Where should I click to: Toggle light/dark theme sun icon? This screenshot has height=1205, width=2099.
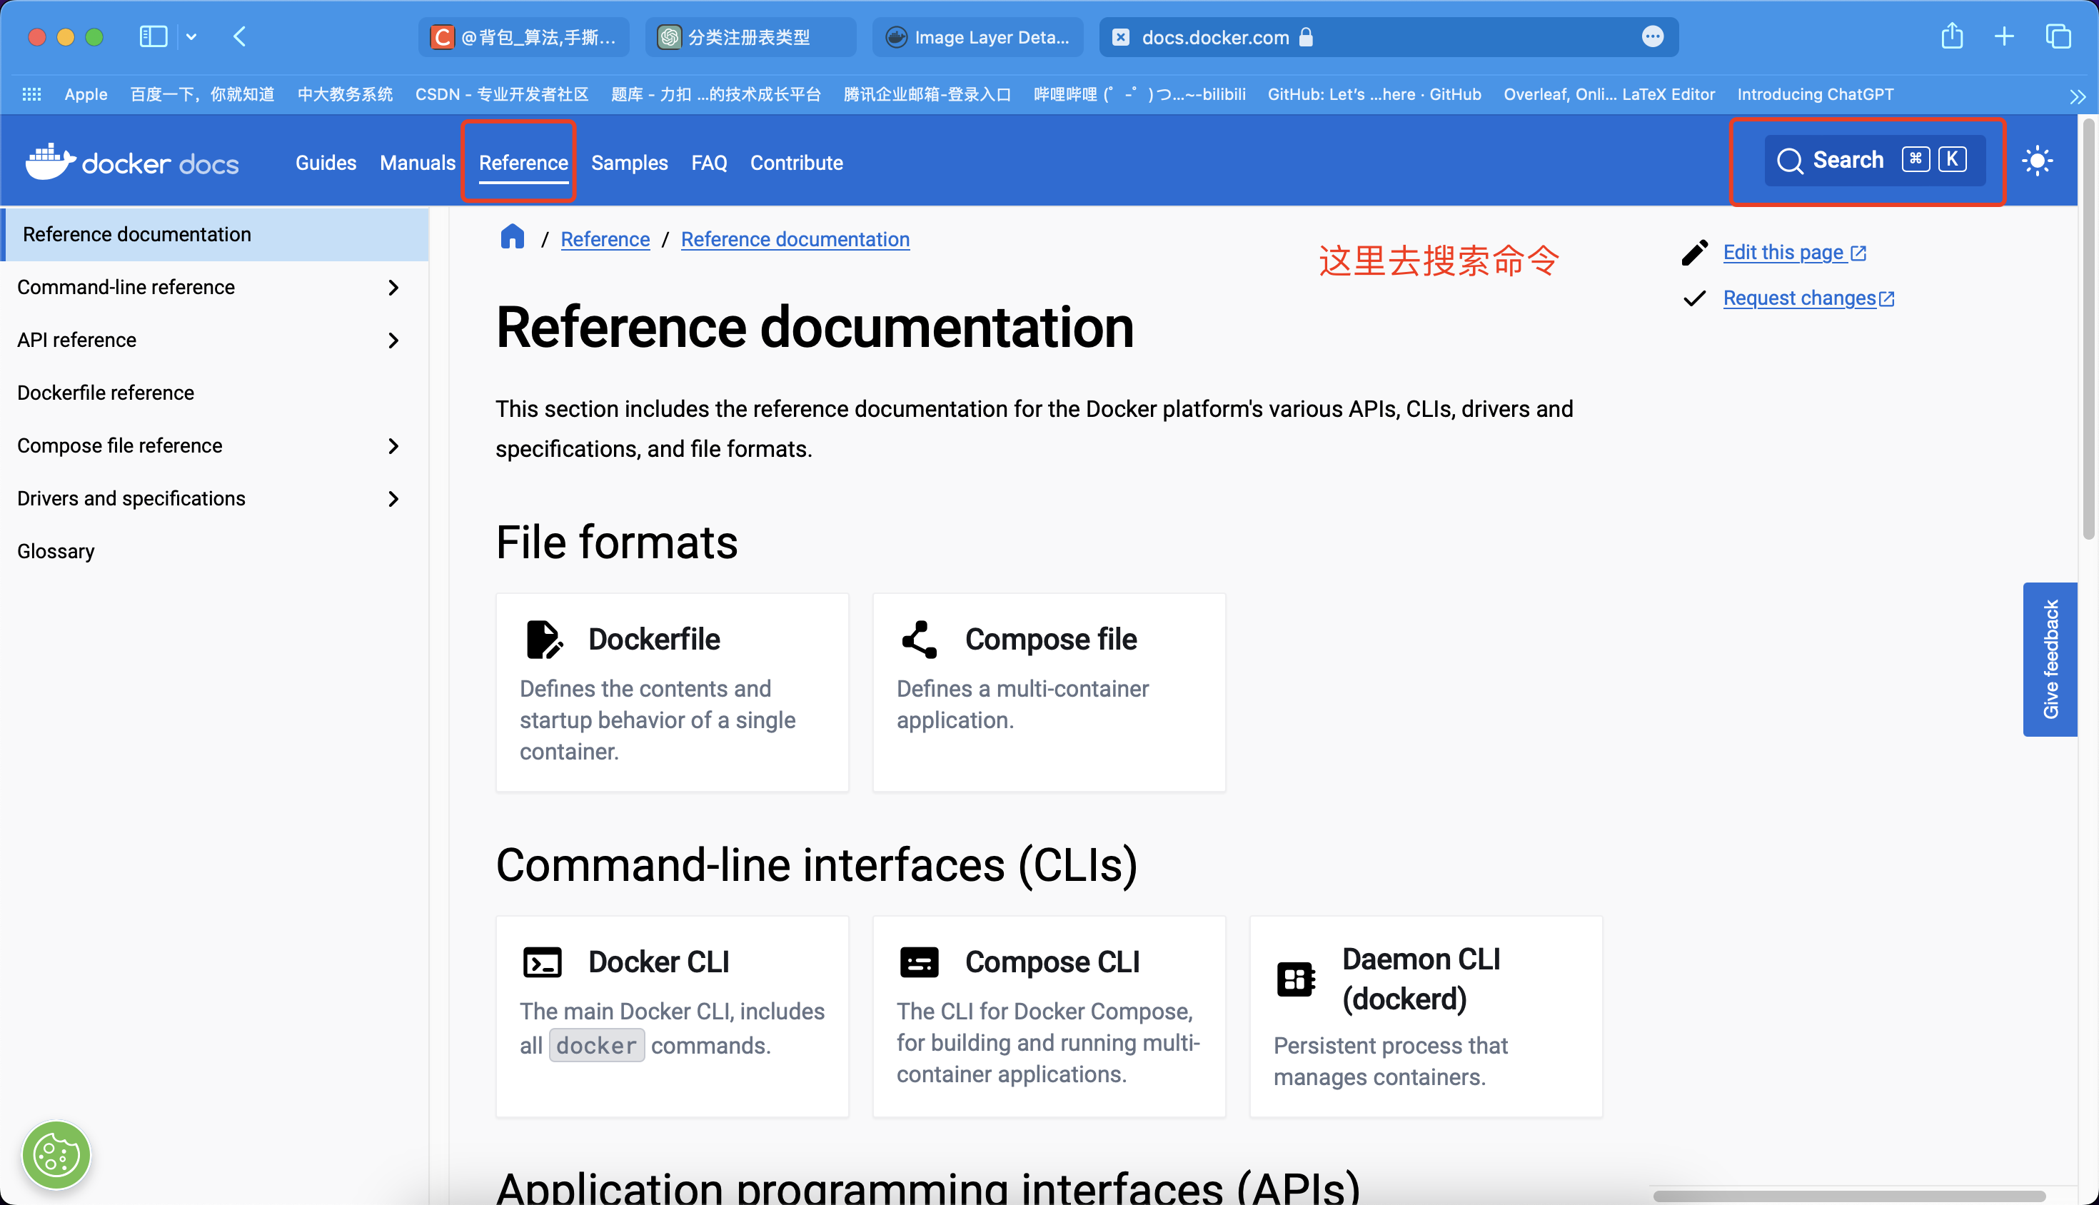(x=2037, y=161)
